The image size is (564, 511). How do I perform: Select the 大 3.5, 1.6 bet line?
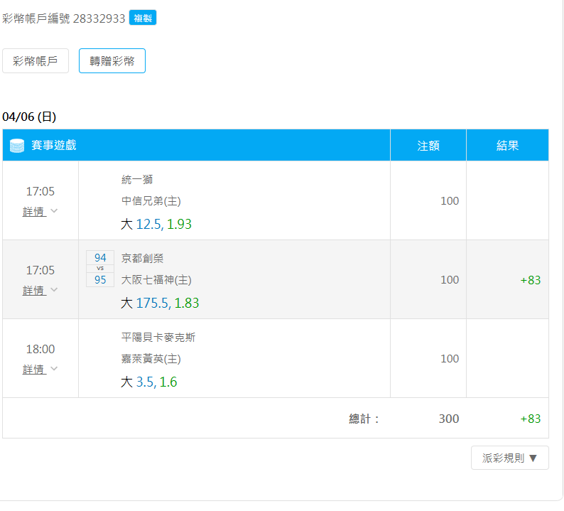pyautogui.click(x=149, y=382)
